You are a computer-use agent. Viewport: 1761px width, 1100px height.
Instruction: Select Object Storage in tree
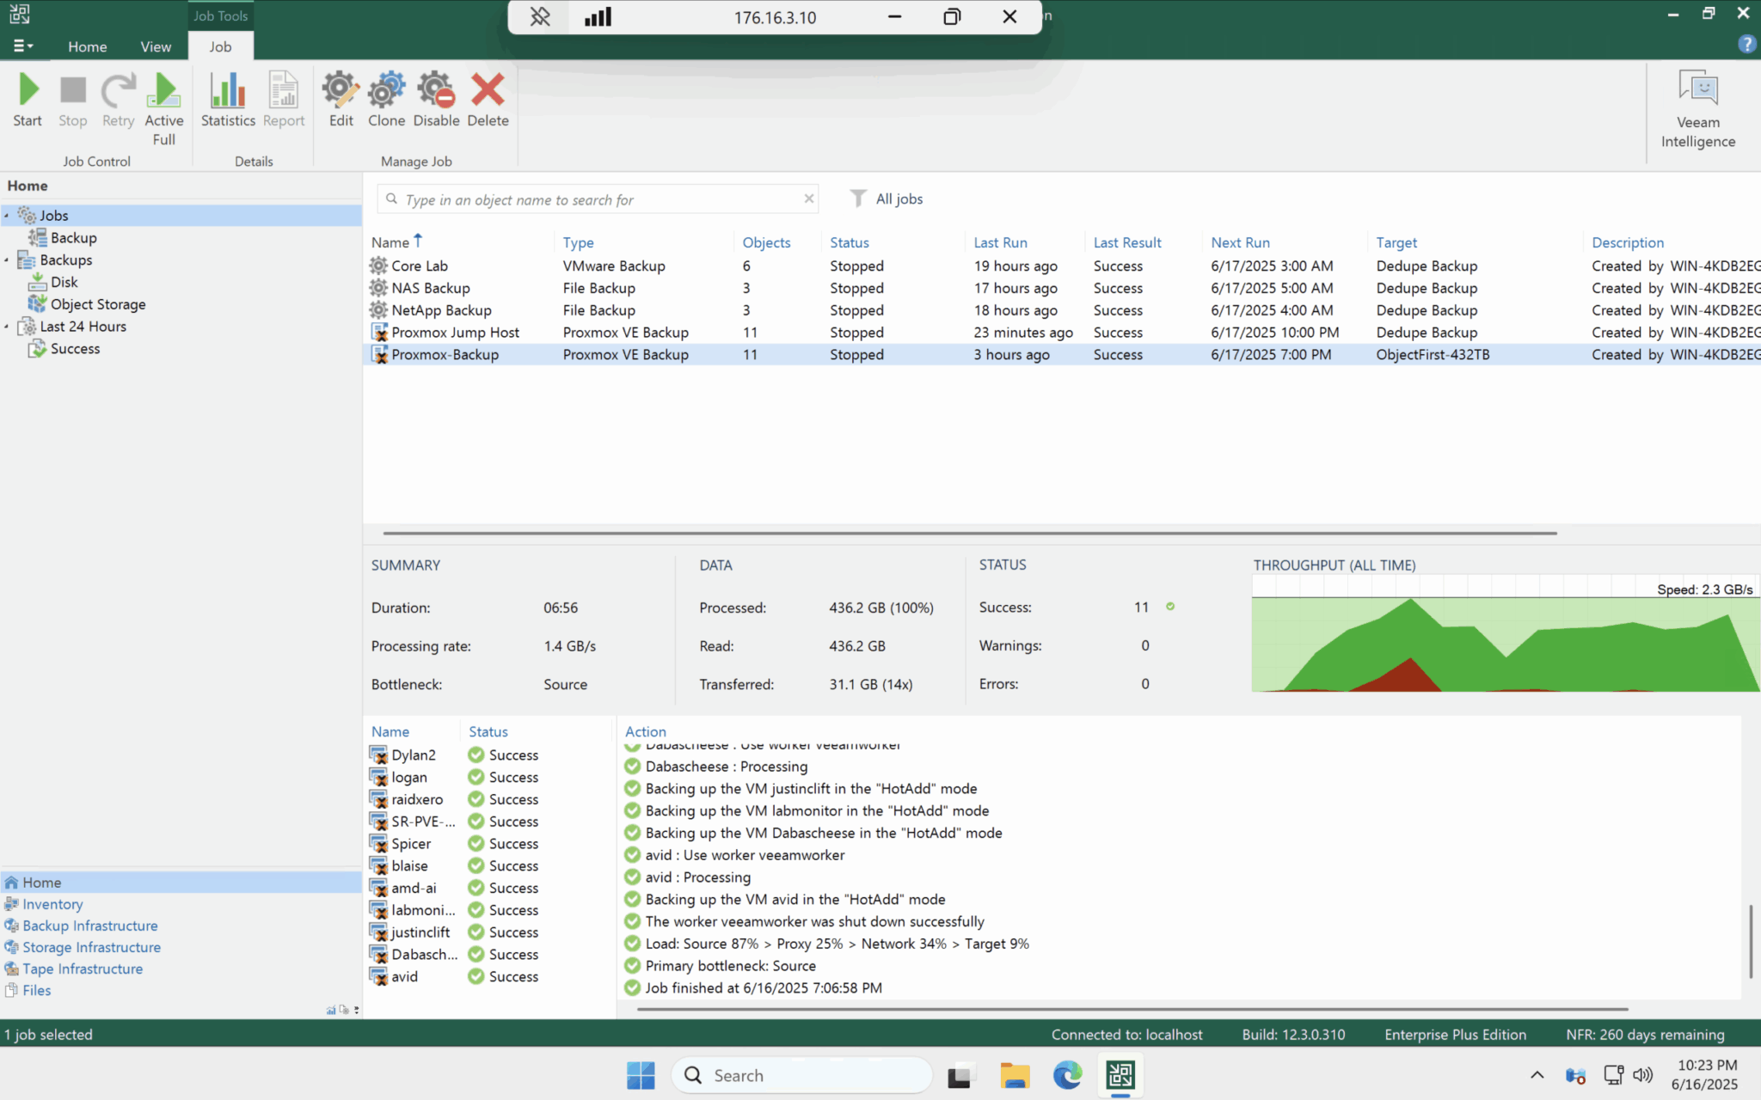pos(97,304)
